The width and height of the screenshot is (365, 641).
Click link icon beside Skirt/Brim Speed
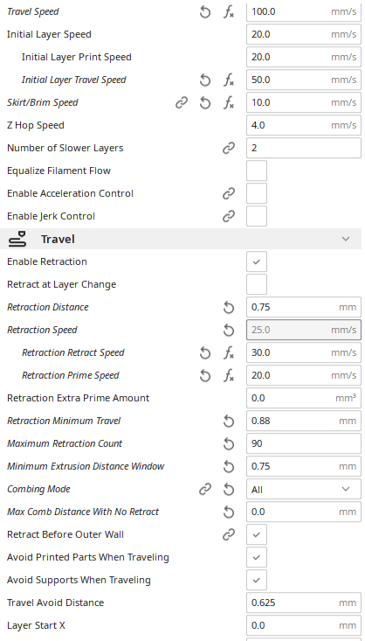tap(182, 103)
